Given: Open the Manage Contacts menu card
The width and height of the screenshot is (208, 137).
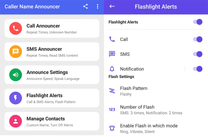Looking at the screenshot, I should click(52, 121).
